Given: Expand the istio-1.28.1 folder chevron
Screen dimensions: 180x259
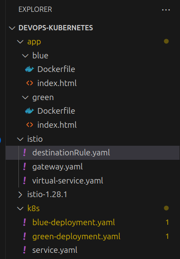Looking at the screenshot, I should coord(20,195).
